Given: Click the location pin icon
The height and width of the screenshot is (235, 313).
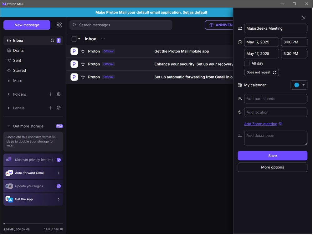Looking at the screenshot, I should click(240, 112).
